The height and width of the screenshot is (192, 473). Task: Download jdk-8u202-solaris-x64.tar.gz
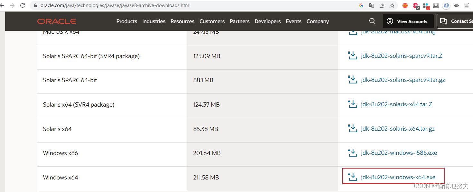pos(398,129)
